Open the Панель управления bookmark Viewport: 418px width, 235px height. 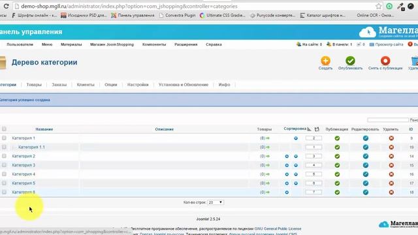coord(133,16)
